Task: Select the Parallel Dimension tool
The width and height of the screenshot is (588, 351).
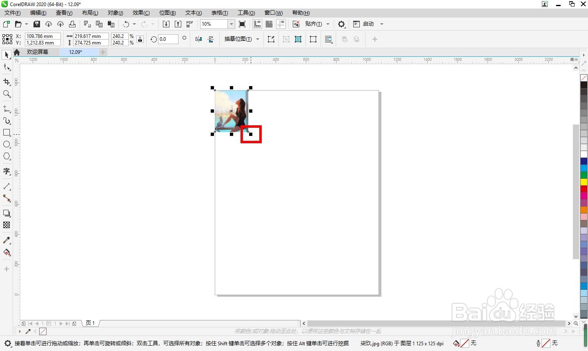Action: [x=7, y=186]
